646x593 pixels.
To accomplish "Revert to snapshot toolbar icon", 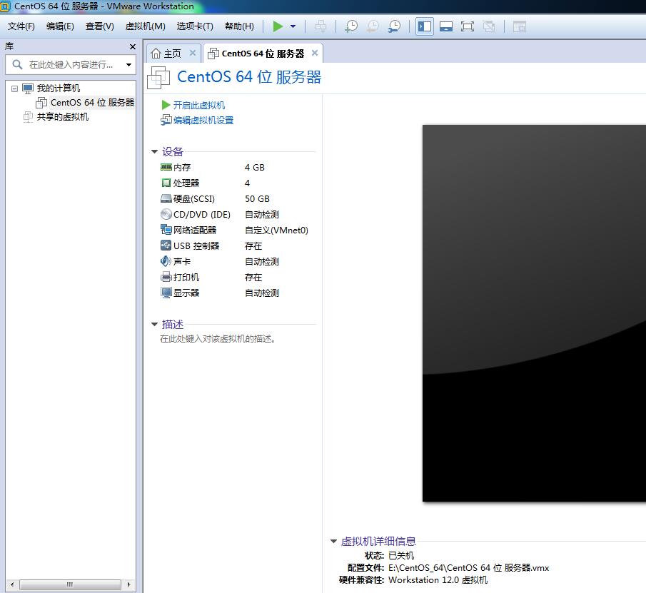I will point(373,26).
